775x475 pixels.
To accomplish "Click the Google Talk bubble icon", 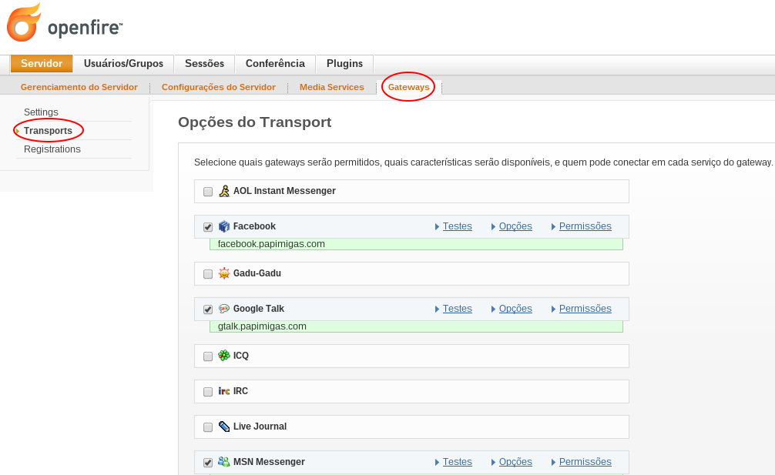I will [x=224, y=309].
